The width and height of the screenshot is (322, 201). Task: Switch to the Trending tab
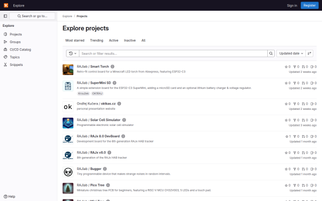coord(97,40)
